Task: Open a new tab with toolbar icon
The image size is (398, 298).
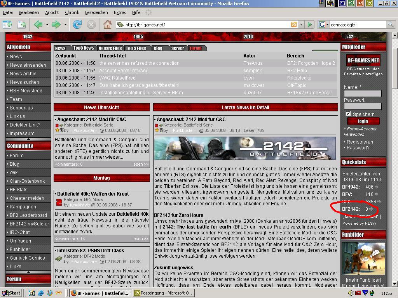Action: tap(22, 24)
